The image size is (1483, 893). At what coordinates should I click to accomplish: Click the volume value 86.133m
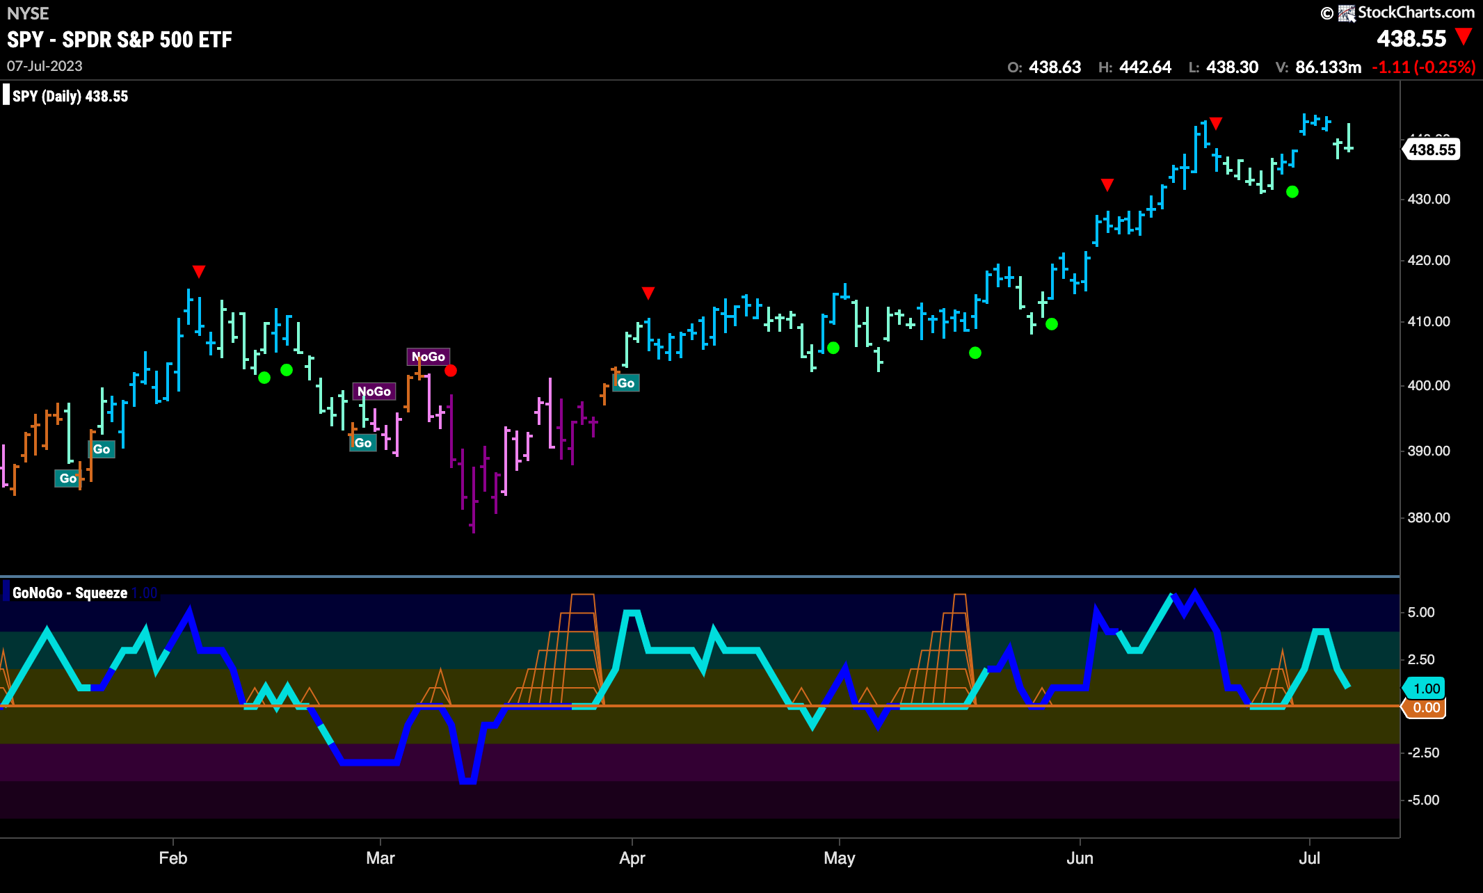coord(1328,67)
